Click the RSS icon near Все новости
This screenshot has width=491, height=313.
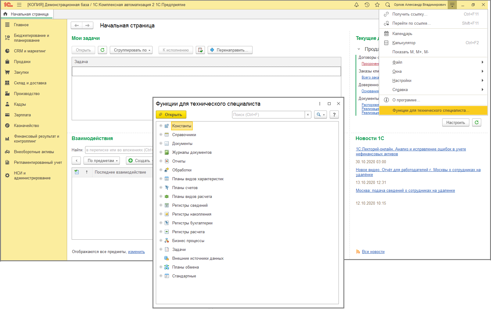tap(358, 252)
